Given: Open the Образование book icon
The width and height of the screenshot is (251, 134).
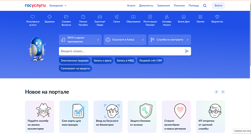Looking at the screenshot, I should click(x=133, y=17).
